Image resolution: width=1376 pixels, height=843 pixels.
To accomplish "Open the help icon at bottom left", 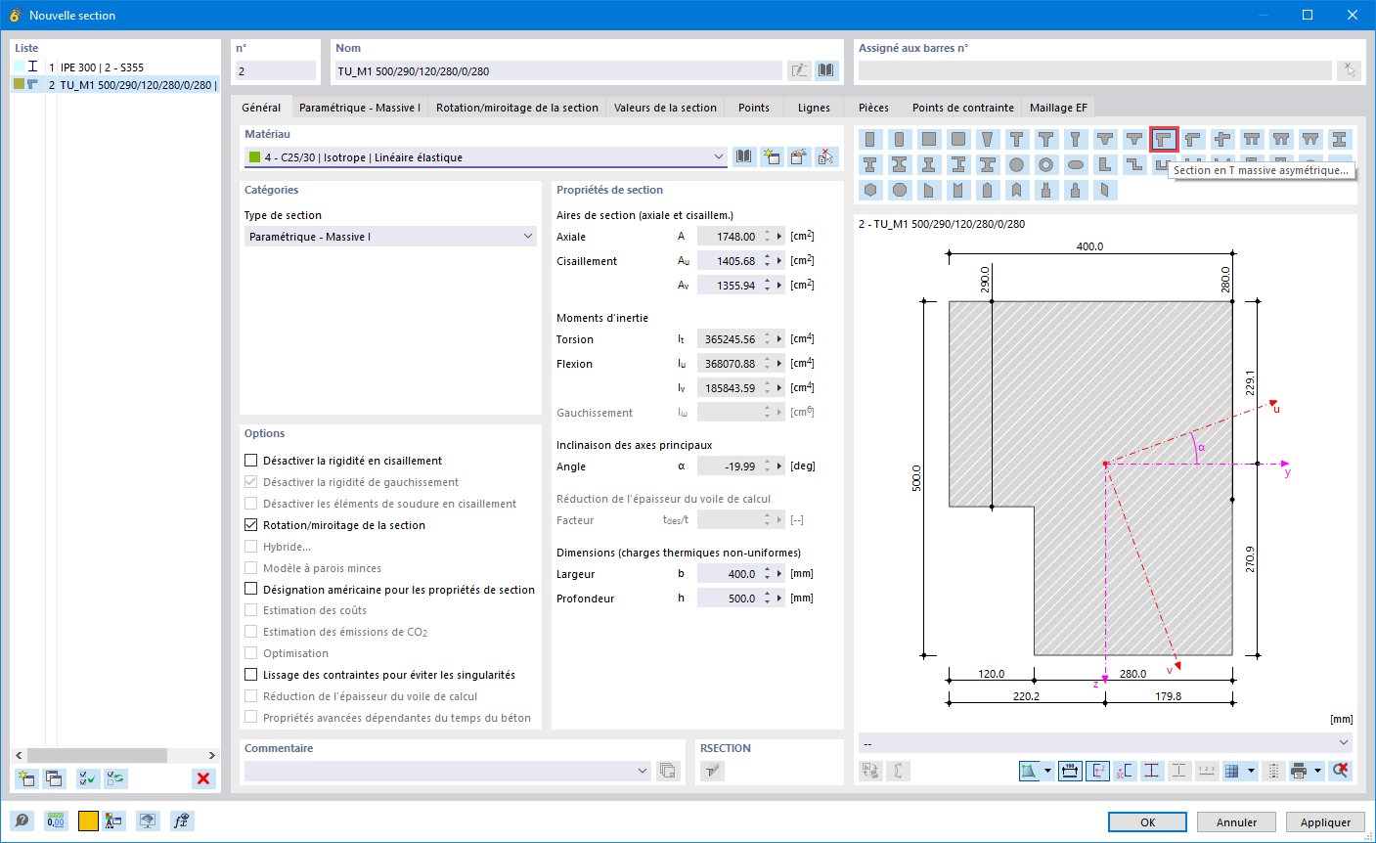I will 22,821.
